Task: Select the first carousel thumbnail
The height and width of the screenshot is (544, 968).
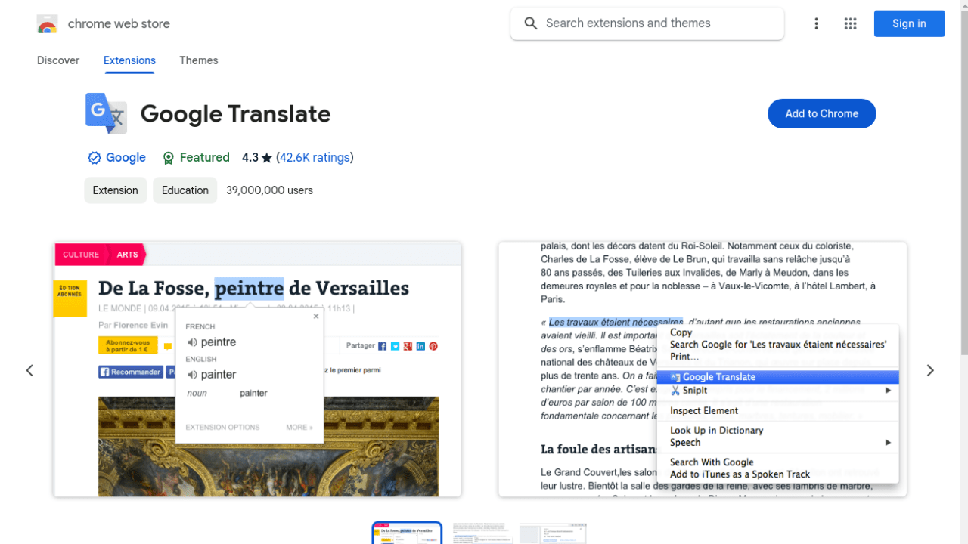Action: point(407,533)
